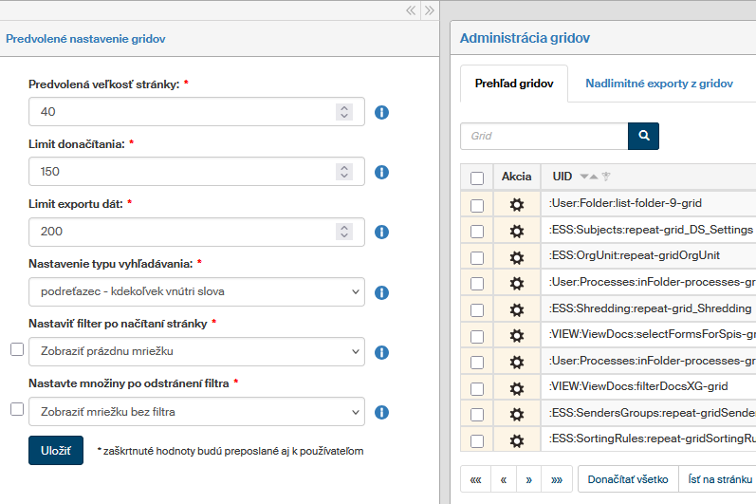Check the box beside Zobraziť prázdnu mriežku

pos(17,350)
